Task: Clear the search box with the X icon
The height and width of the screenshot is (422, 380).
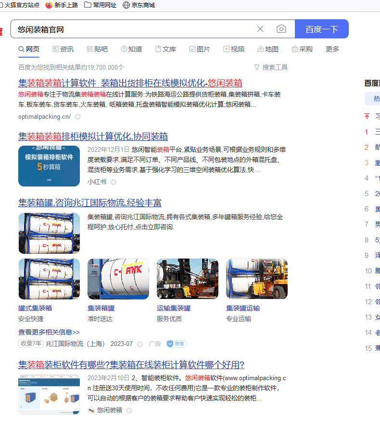Action: point(260,29)
